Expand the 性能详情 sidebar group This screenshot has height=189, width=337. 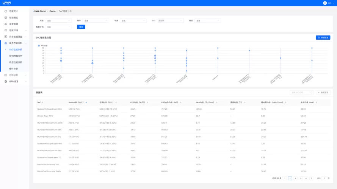point(15,30)
